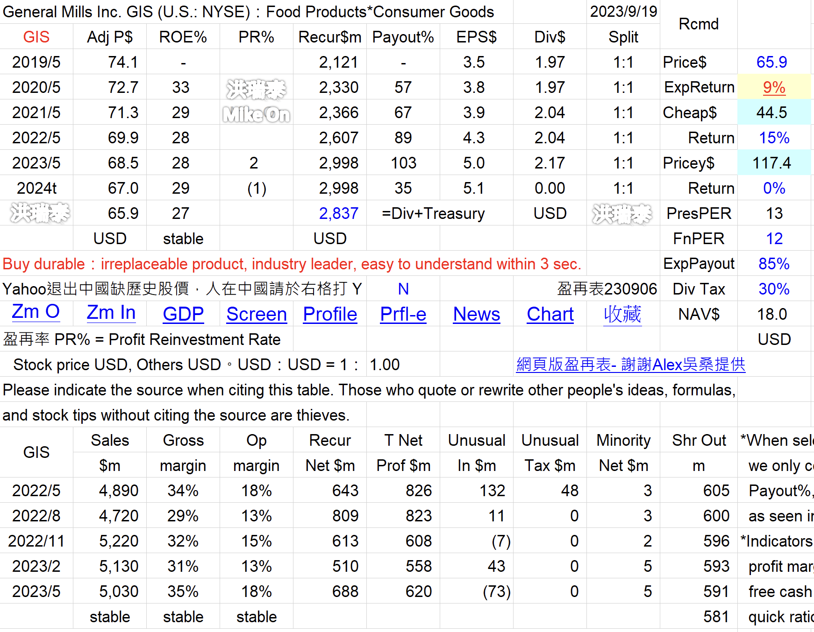Select the date cell 2023/9/19

(623, 12)
